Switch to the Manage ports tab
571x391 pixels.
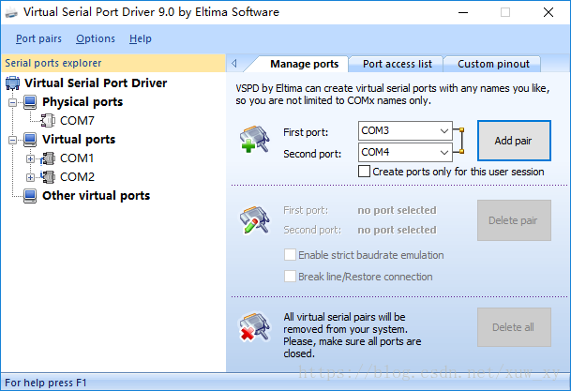(305, 64)
